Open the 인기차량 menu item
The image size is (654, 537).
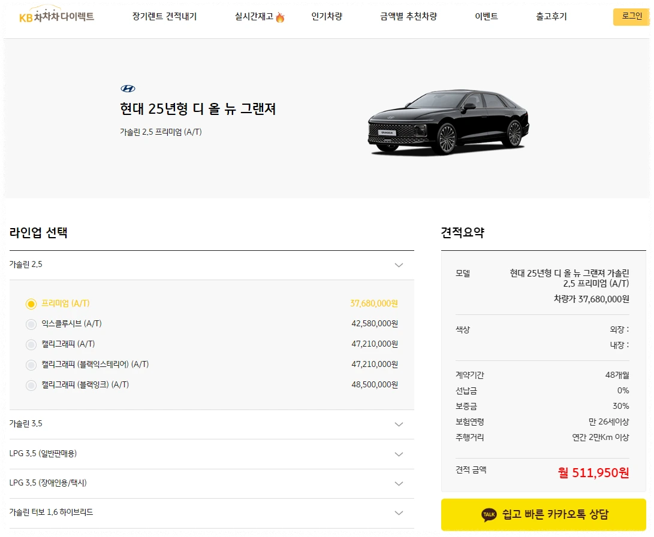pyautogui.click(x=326, y=17)
